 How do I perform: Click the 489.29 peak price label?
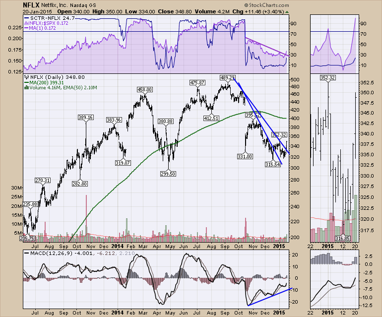coord(227,77)
